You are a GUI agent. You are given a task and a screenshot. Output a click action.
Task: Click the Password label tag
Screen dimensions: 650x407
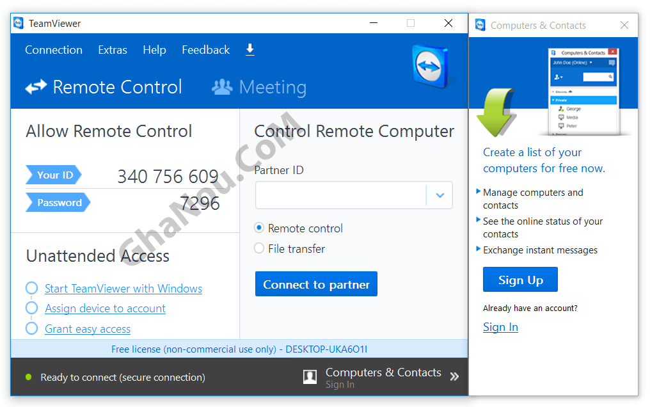tap(58, 202)
